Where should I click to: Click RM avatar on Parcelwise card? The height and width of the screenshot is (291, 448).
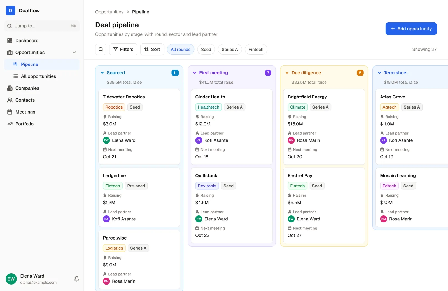click(x=106, y=281)
